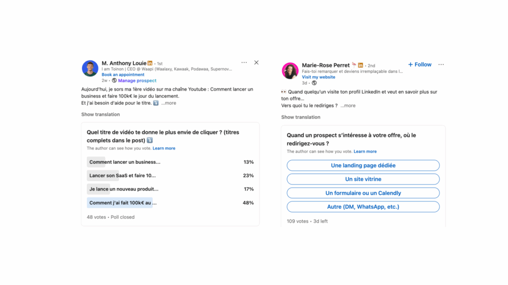The width and height of the screenshot is (508, 285).
Task: Follow Marie-Rose Perret
Action: [x=420, y=65]
